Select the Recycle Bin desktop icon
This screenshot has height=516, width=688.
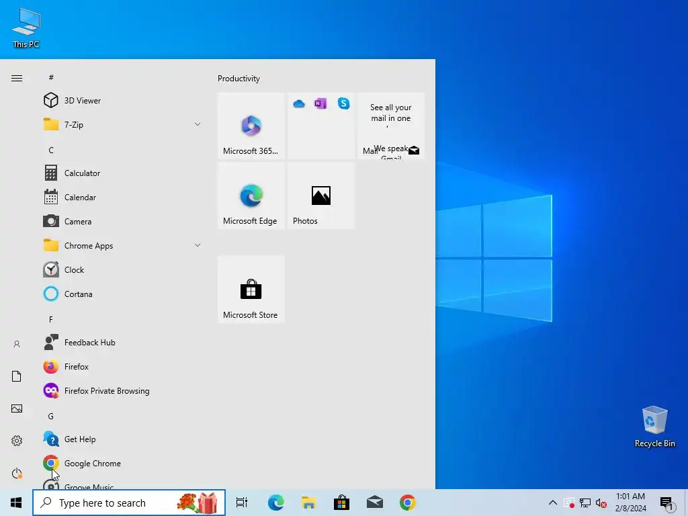point(654,427)
